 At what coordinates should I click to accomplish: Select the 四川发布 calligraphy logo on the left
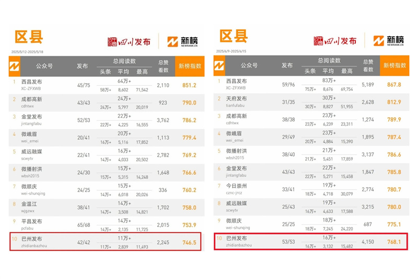(135, 41)
